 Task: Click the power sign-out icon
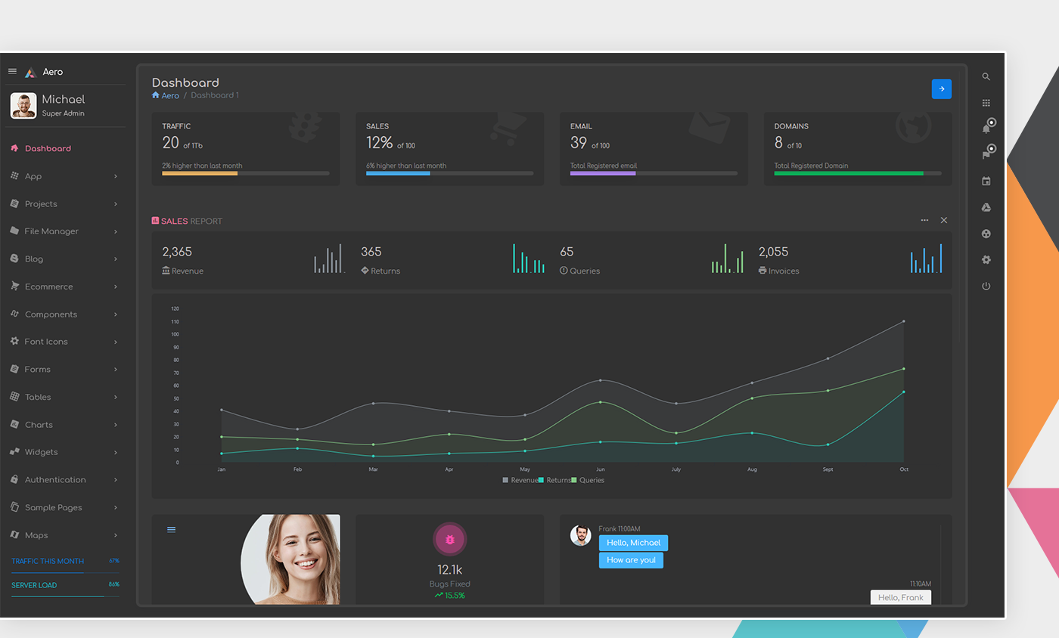tap(986, 286)
